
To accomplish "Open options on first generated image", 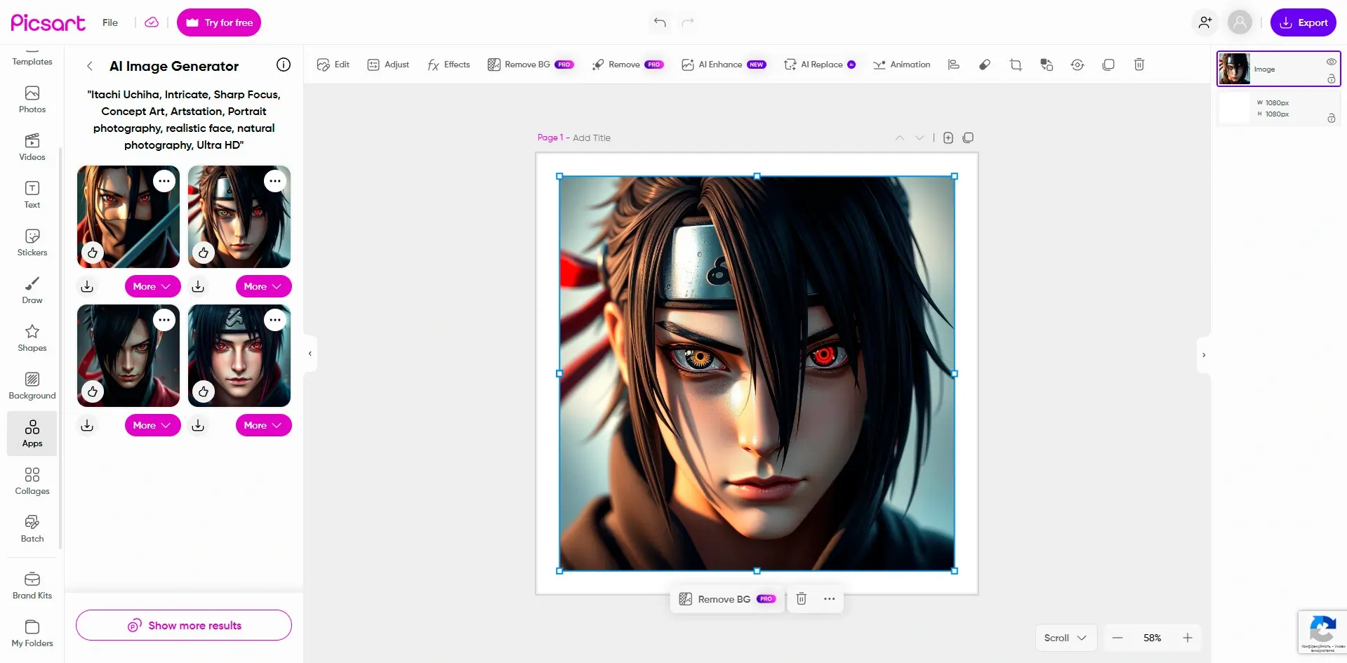I will [164, 181].
